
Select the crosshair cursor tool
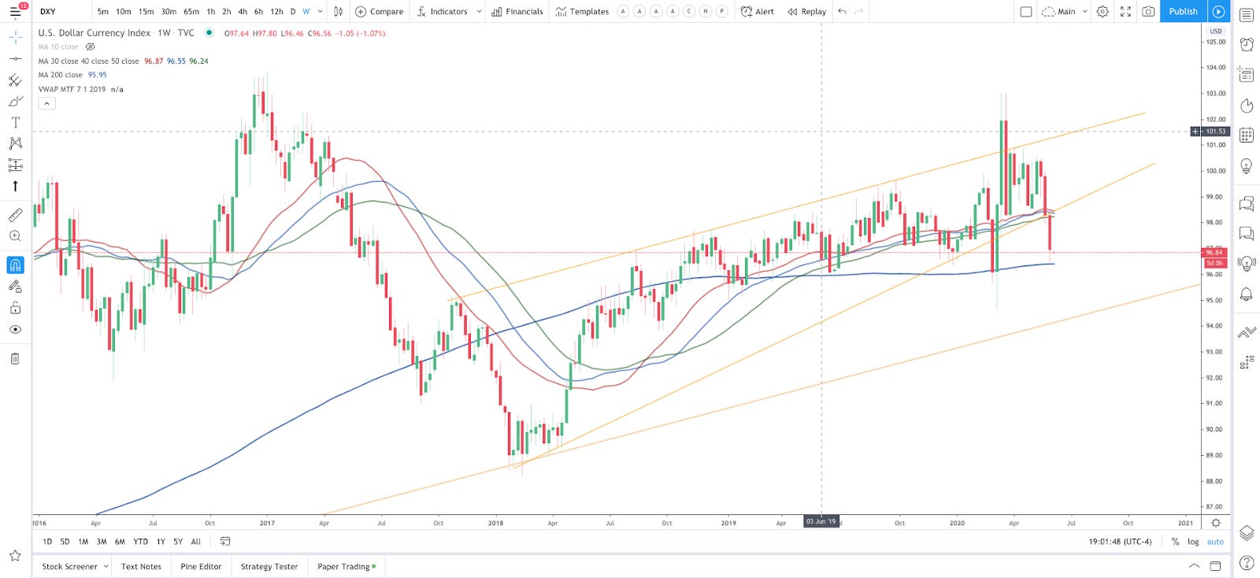(x=15, y=38)
